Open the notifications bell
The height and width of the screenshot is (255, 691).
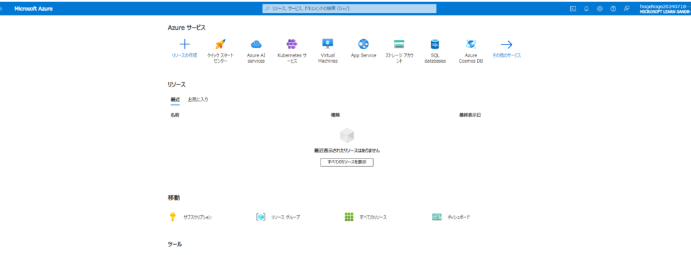pos(586,8)
